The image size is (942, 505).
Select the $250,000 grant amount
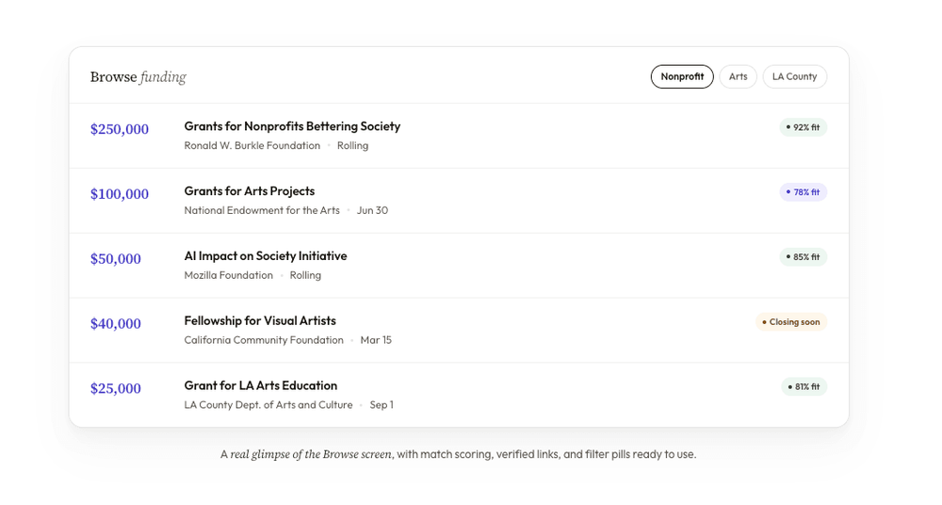120,129
